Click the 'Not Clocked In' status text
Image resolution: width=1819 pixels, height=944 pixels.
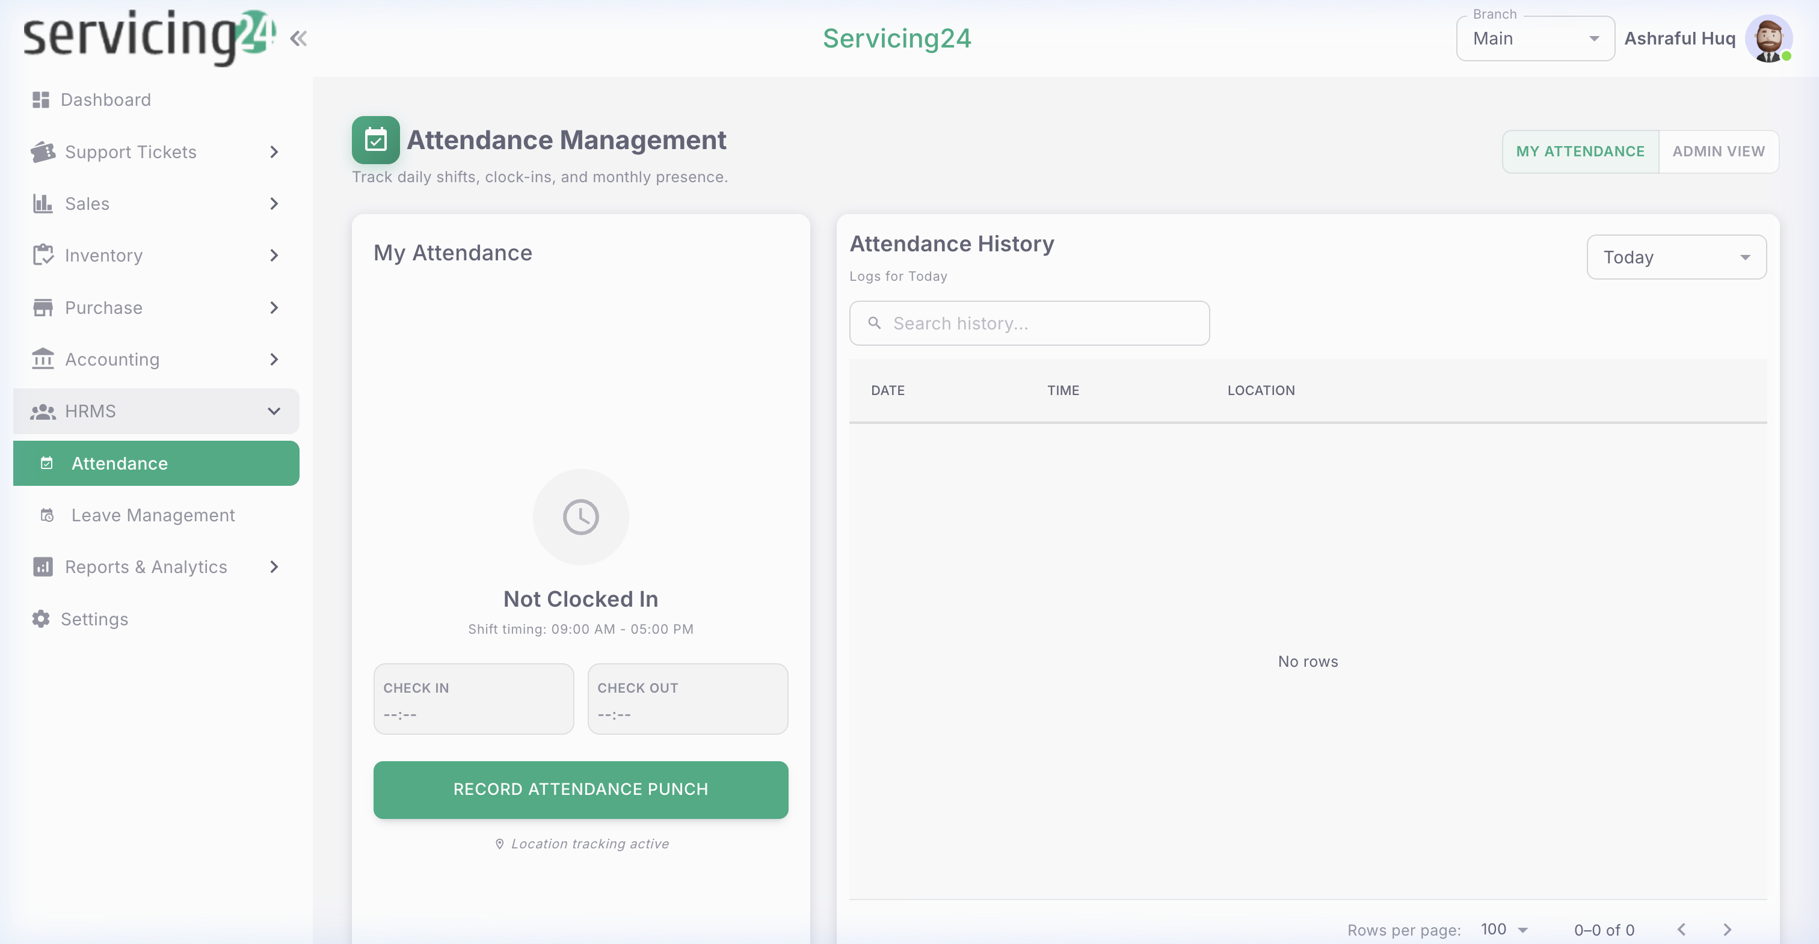pyautogui.click(x=580, y=599)
